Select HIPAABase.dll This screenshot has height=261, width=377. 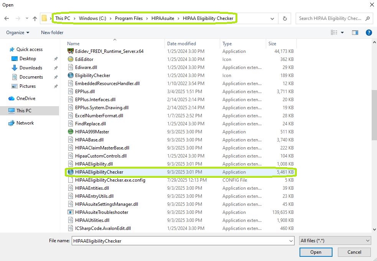click(89, 140)
